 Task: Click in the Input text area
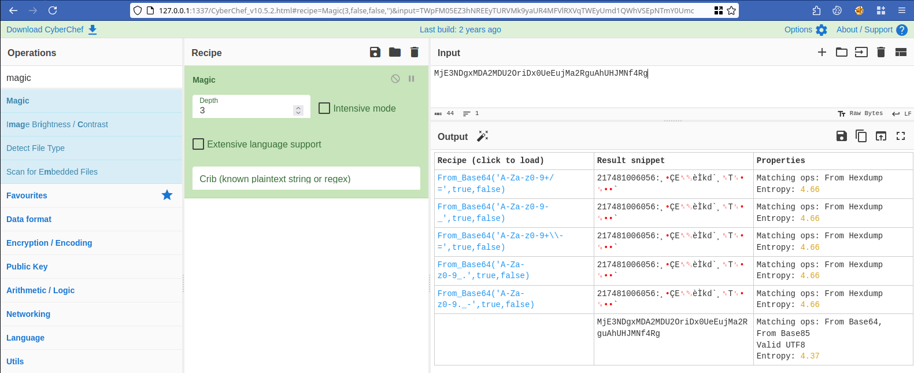click(672, 87)
